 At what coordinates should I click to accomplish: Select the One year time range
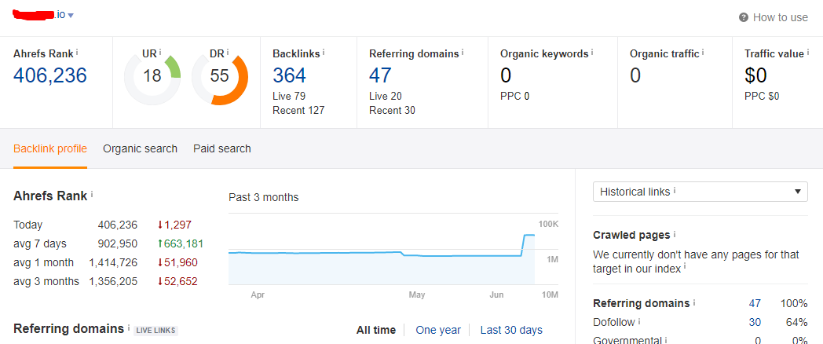438,330
